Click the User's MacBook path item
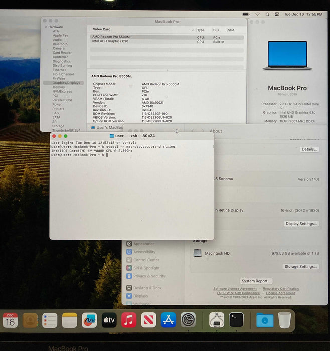 pos(107,127)
